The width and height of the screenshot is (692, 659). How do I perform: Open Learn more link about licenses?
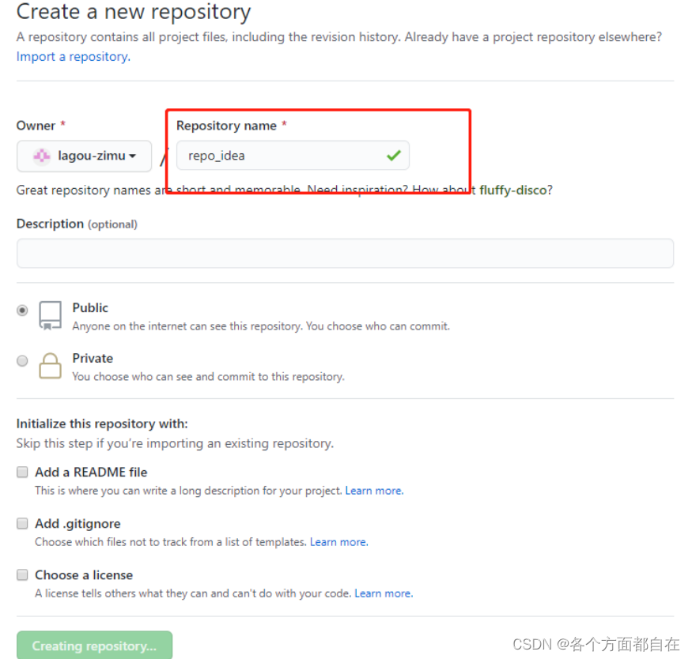point(384,593)
